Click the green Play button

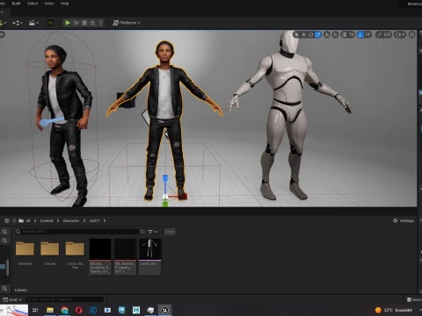68,23
